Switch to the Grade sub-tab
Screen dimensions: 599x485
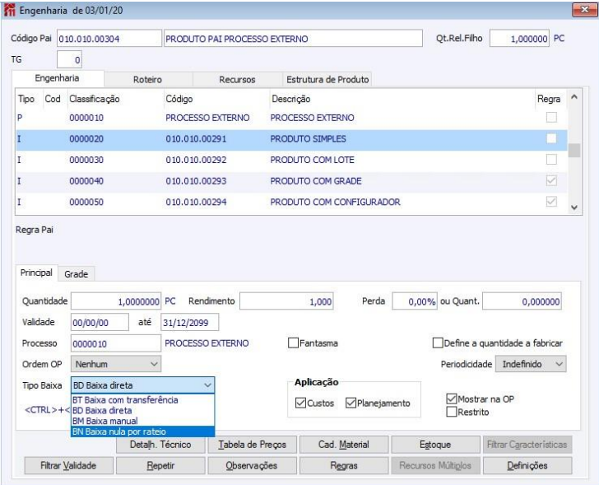tap(76, 273)
